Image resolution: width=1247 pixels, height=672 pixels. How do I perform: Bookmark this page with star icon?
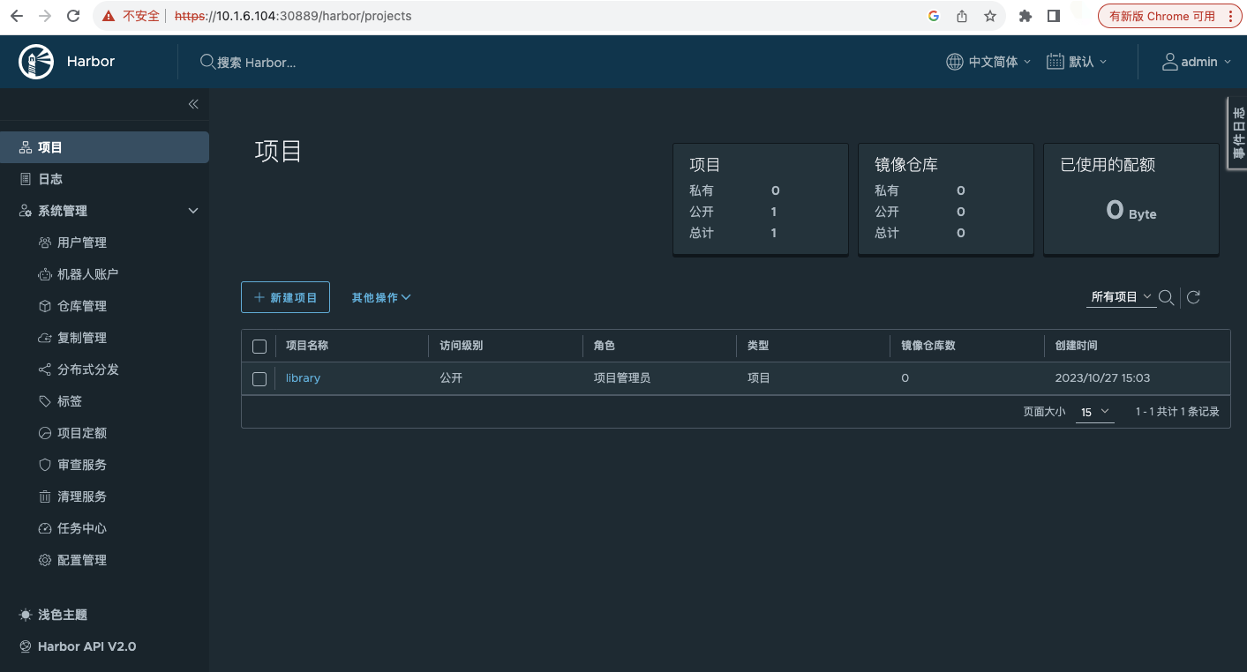tap(990, 16)
